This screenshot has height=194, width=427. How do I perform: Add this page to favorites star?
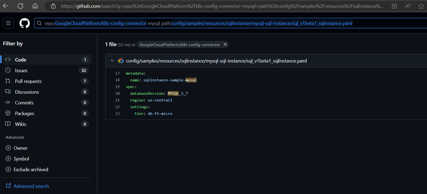click(x=421, y=6)
